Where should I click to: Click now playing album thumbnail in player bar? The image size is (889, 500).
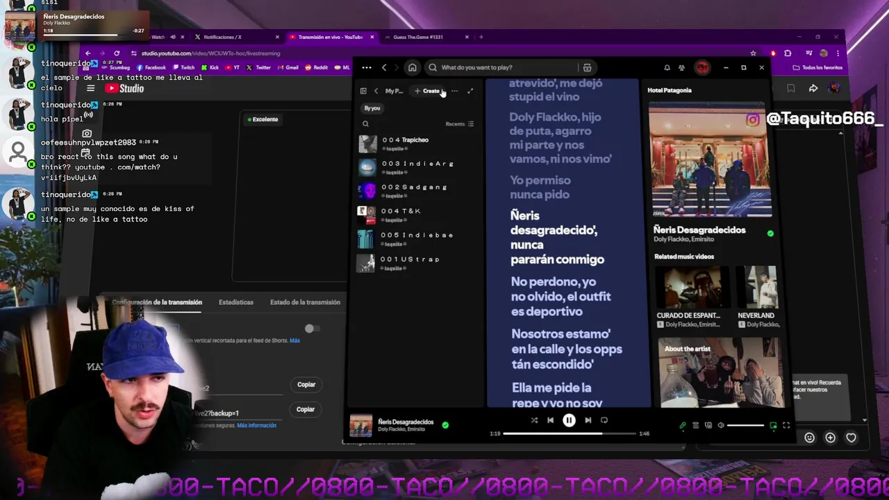(360, 426)
